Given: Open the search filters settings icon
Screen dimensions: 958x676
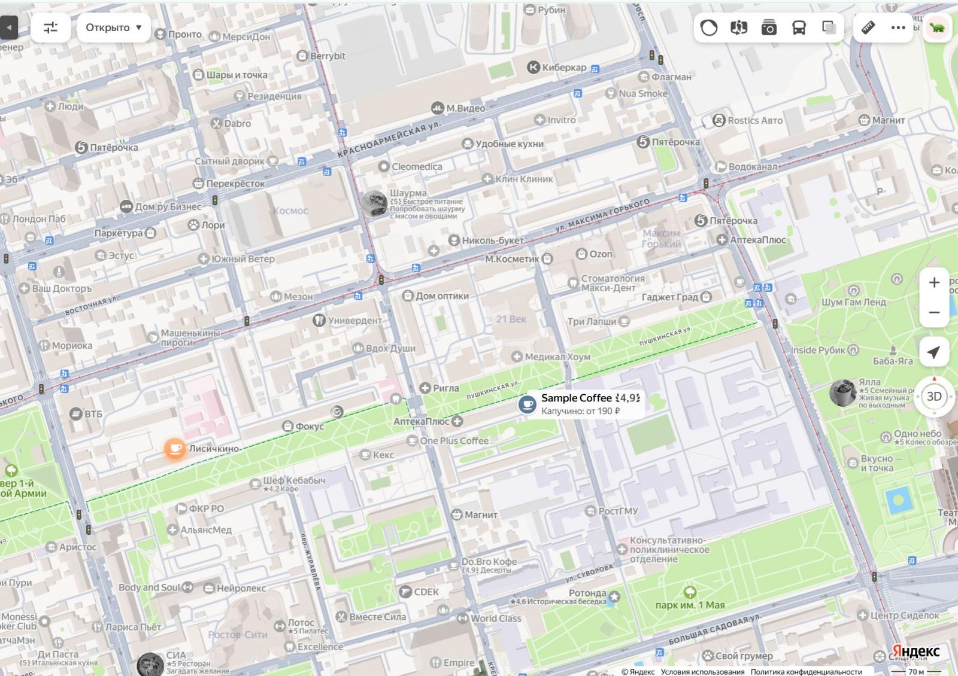Looking at the screenshot, I should [51, 28].
